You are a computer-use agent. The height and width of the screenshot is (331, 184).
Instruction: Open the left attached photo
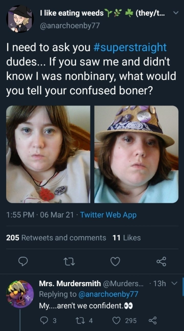[x=48, y=154]
